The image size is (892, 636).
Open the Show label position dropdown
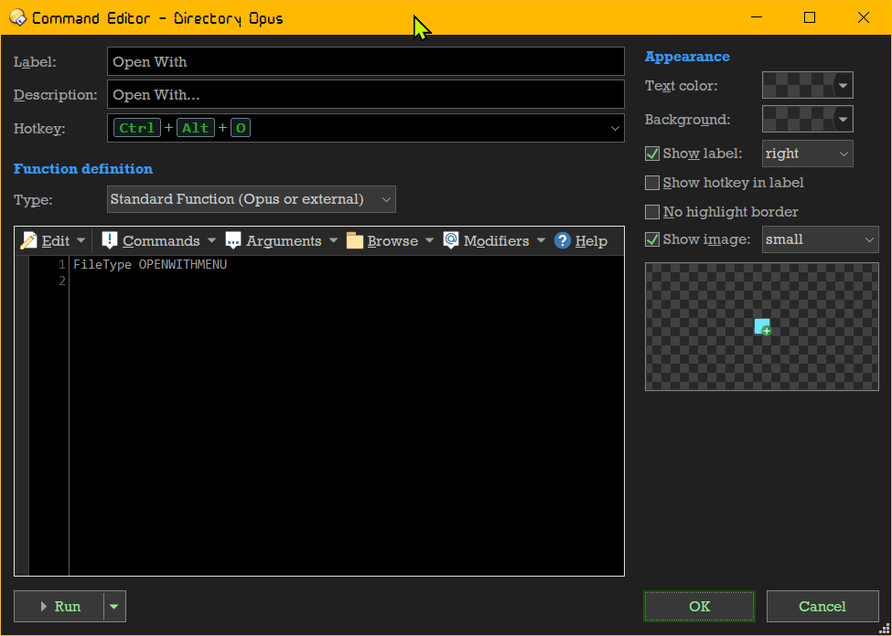807,154
